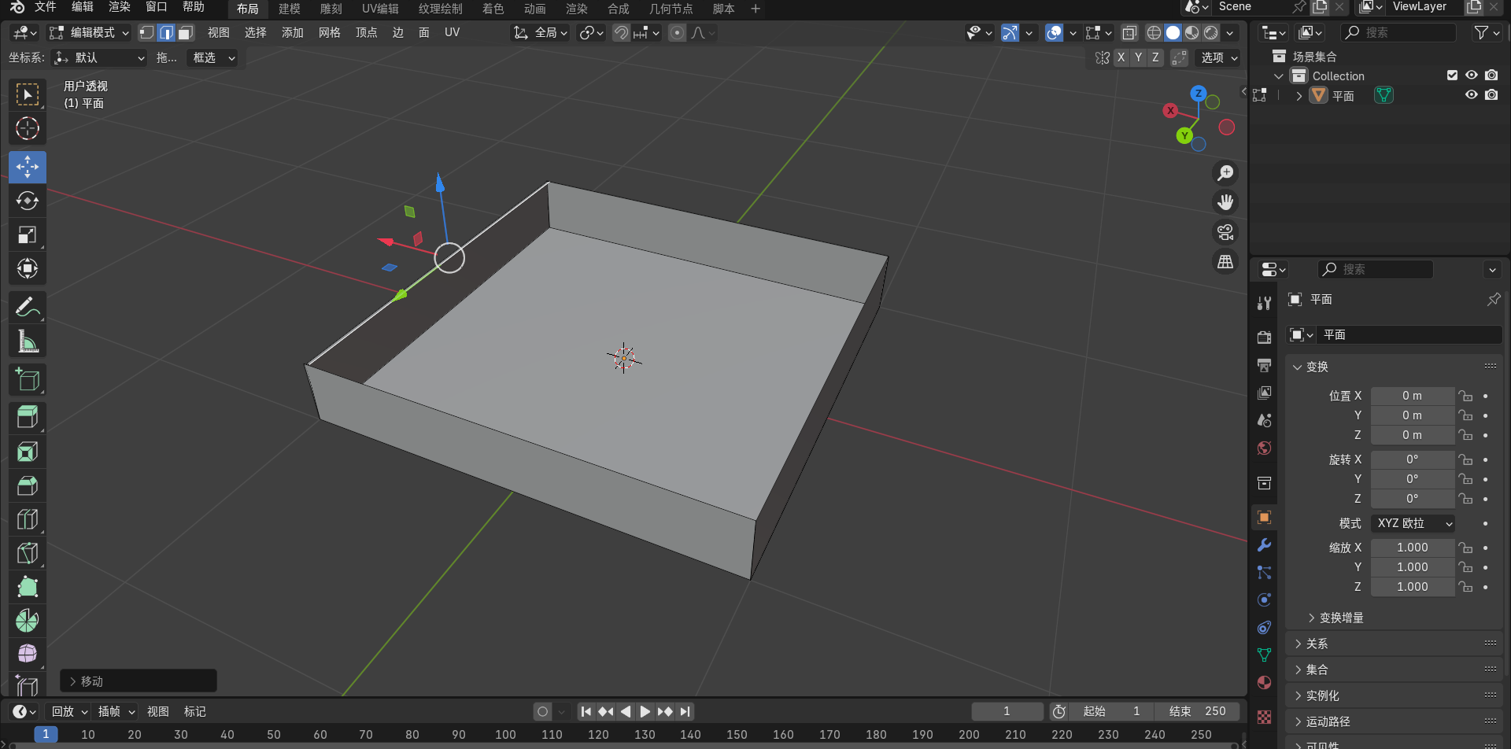The image size is (1511, 749).
Task: Click the red X axis gizmo ball
Action: pos(1170,111)
